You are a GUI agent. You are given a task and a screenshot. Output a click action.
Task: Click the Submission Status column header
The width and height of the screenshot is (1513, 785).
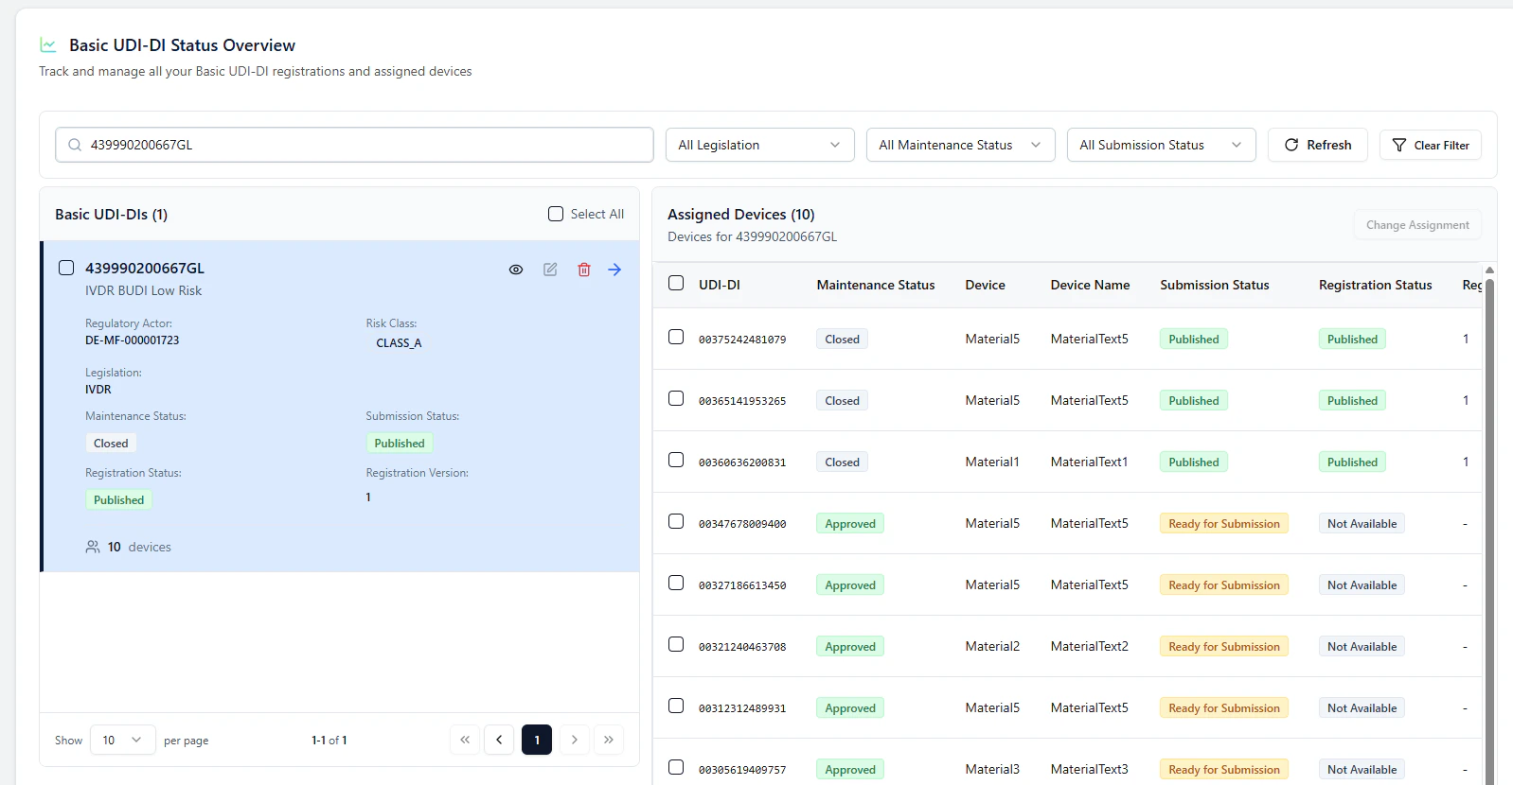[x=1215, y=285]
